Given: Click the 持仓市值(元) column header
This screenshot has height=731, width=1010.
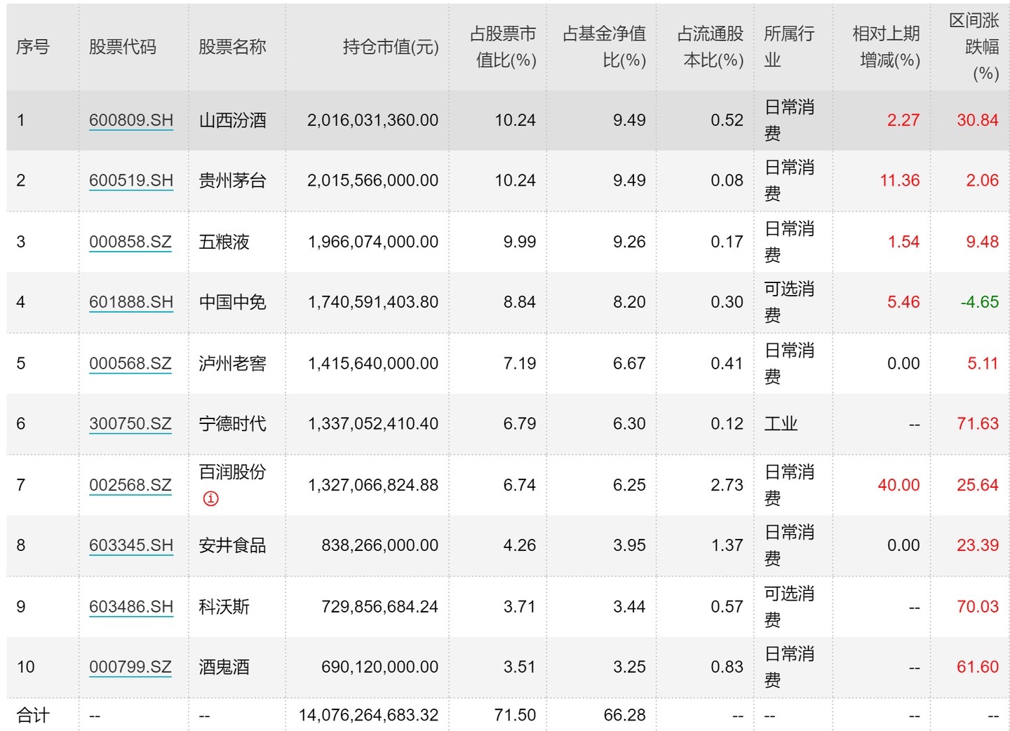Looking at the screenshot, I should [391, 47].
